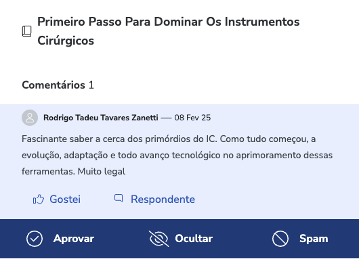
Task: Open Rodrigo's gray avatar picture
Action: point(30,118)
